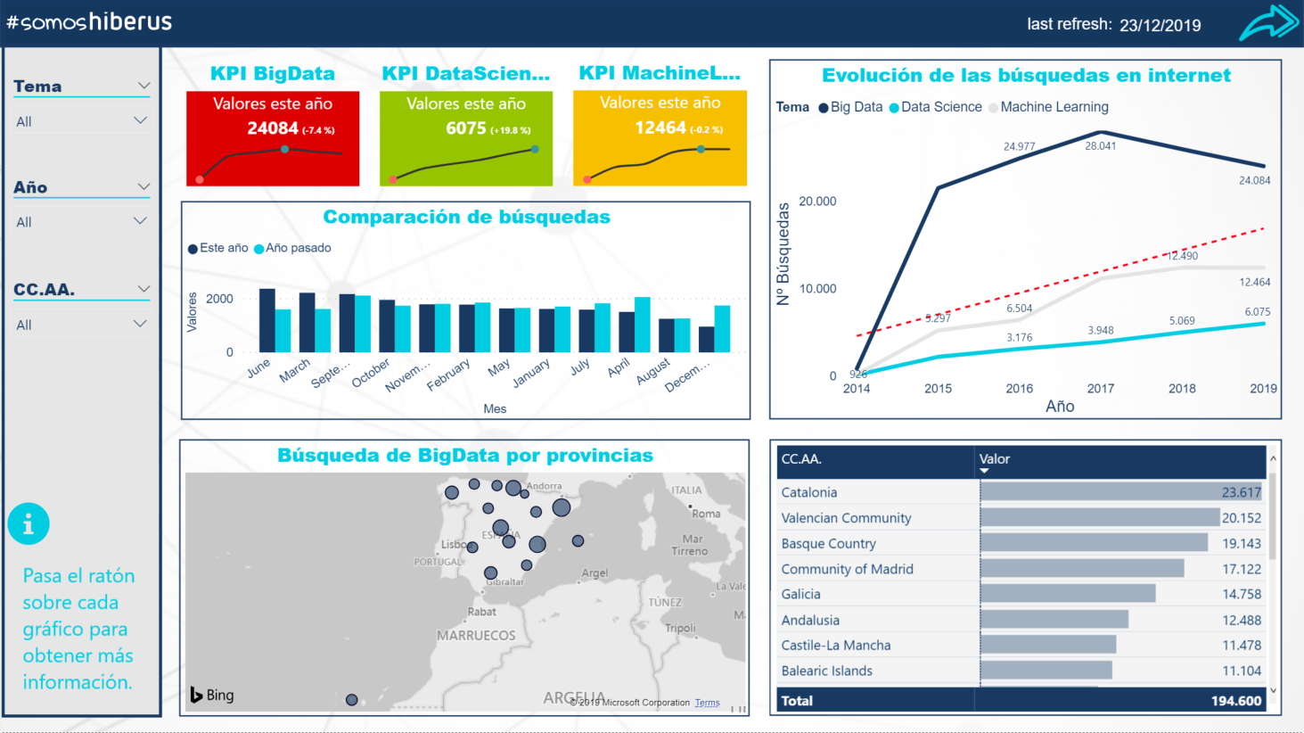Click the map bubble near Lisboa
The width and height of the screenshot is (1304, 733).
pyautogui.click(x=472, y=548)
